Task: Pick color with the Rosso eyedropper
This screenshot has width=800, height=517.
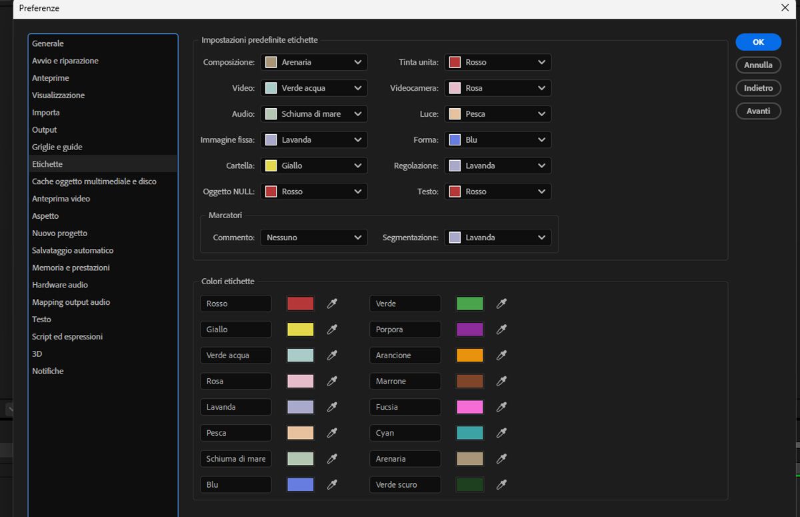Action: 332,304
